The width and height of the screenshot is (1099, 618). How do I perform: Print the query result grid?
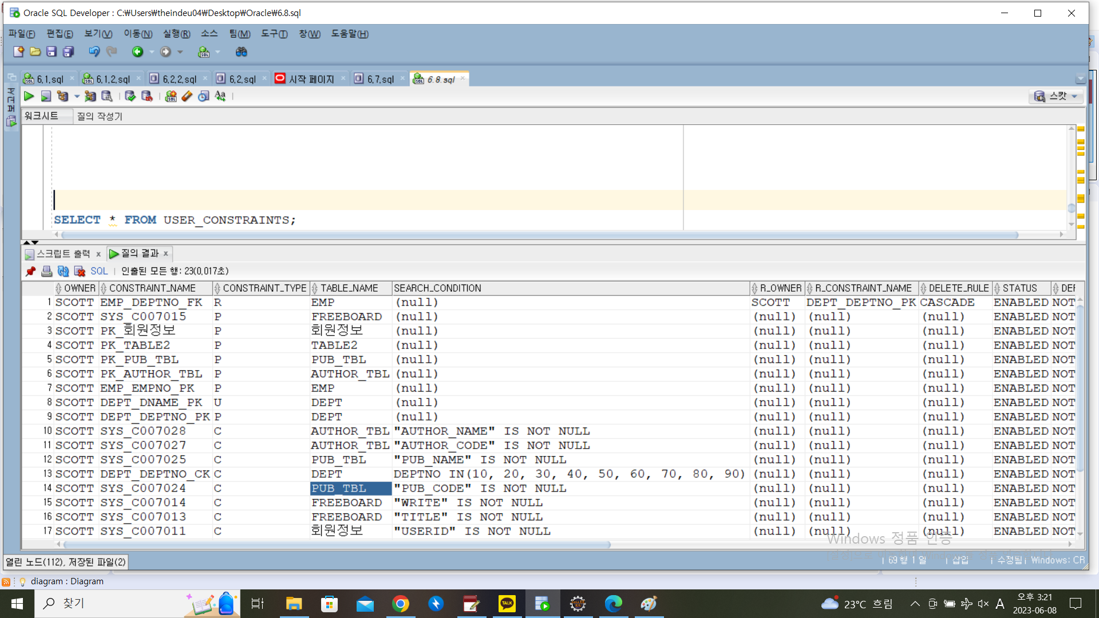coord(46,271)
